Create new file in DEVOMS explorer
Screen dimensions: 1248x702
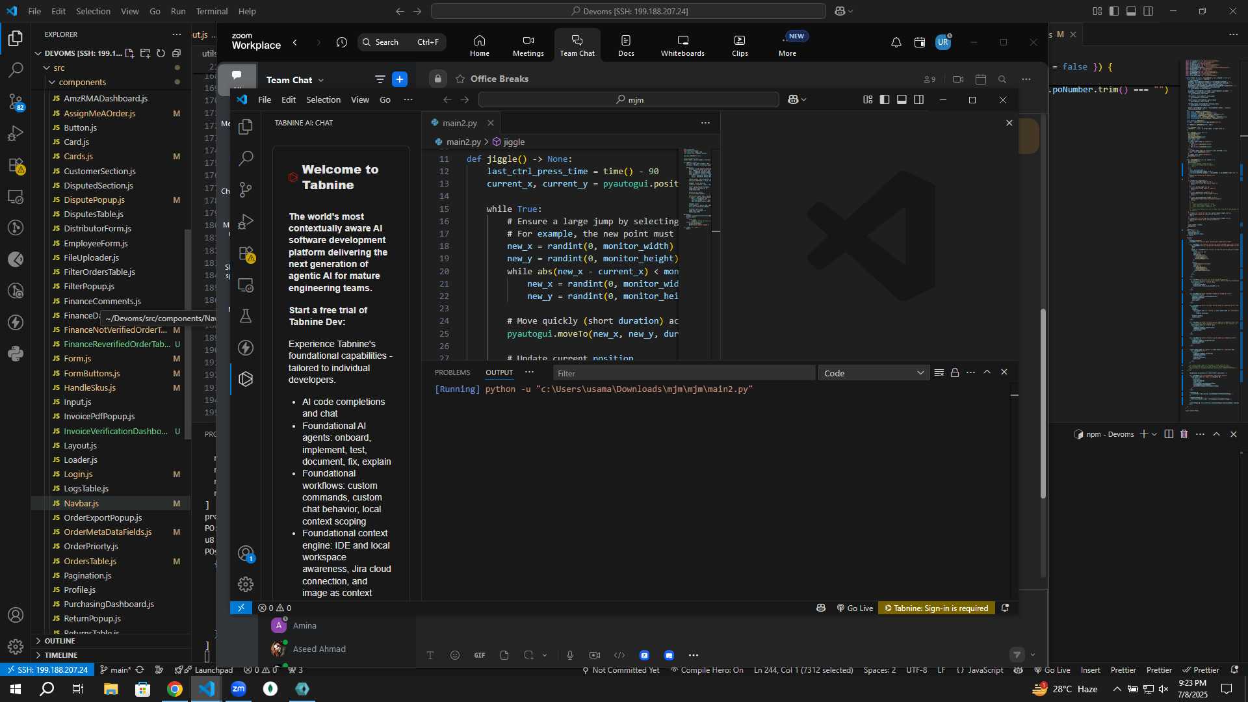(129, 53)
